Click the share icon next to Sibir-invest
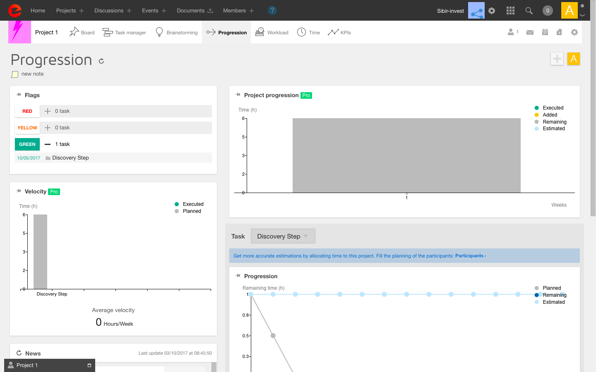Viewport: 596px width, 372px height. pos(476,11)
